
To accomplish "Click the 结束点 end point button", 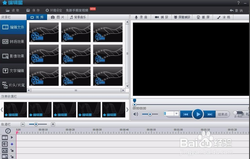I will coord(223,114).
